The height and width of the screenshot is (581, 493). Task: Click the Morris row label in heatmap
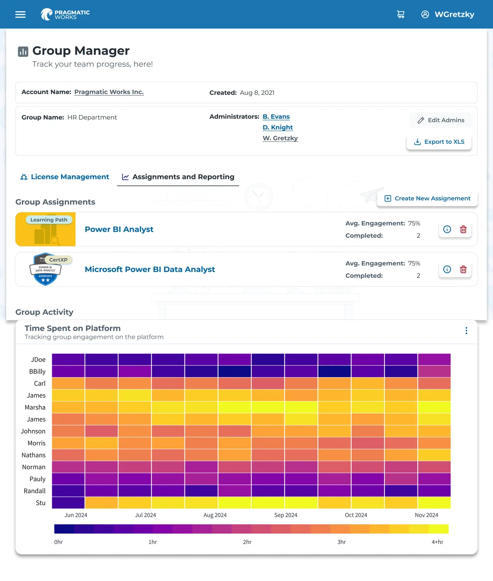37,443
